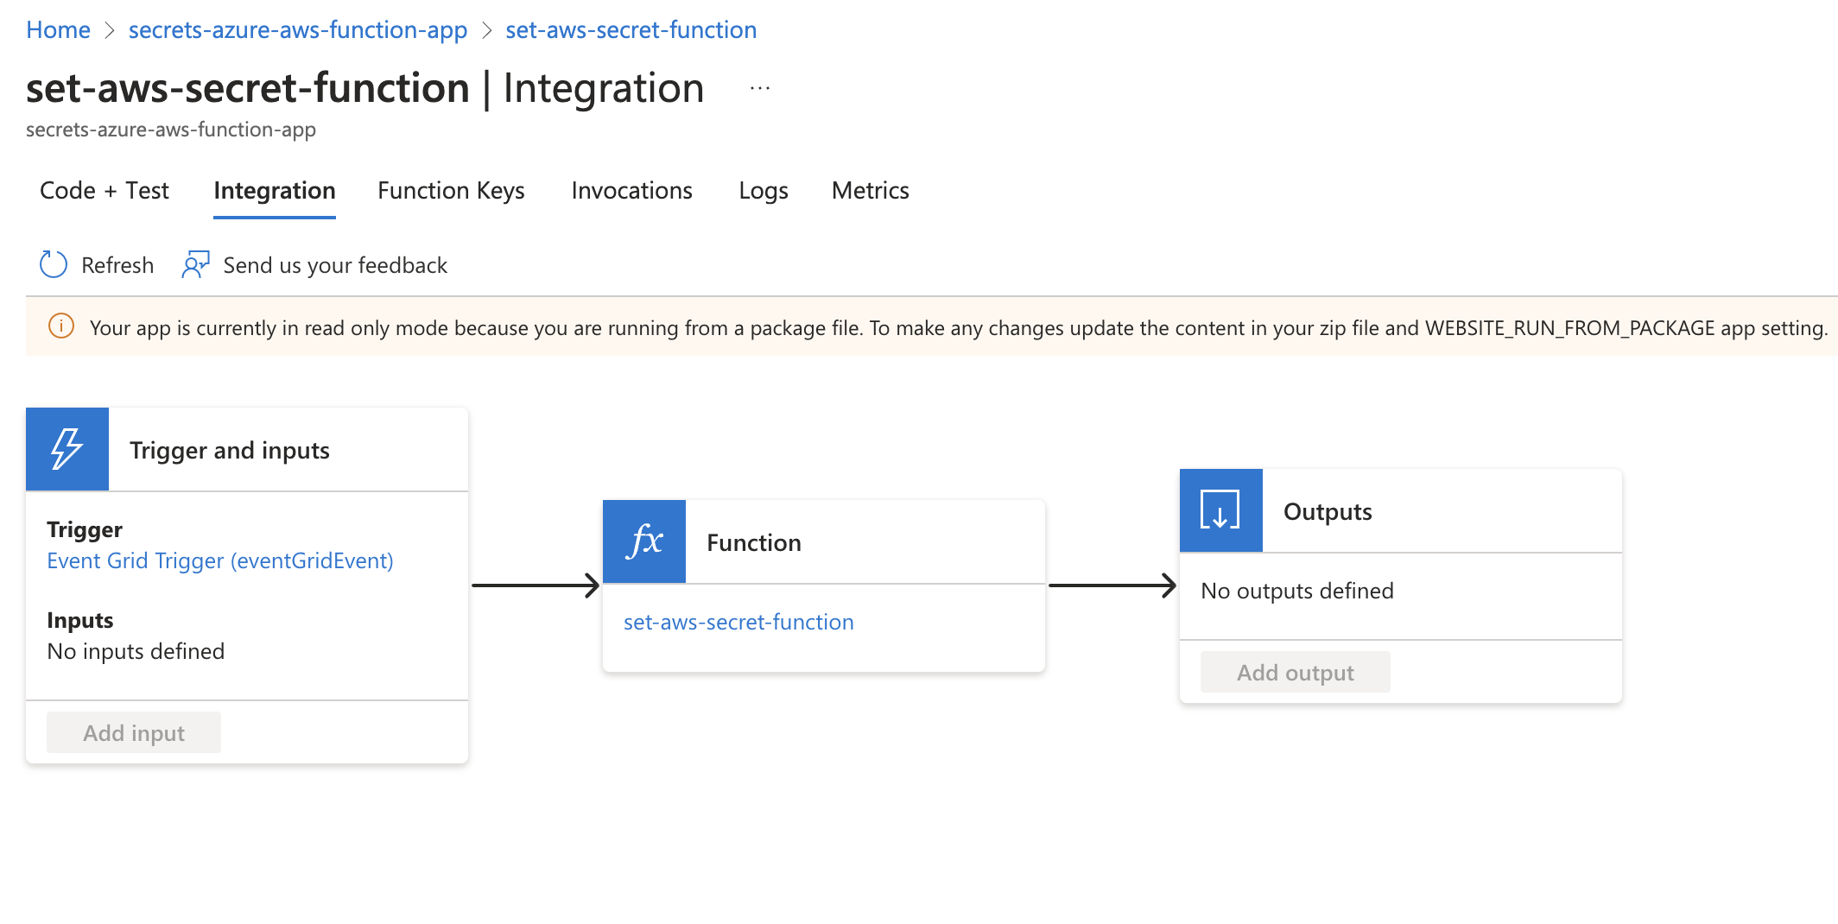1838x924 pixels.
Task: Click the Trigger and inputs heading
Action: coord(230,450)
